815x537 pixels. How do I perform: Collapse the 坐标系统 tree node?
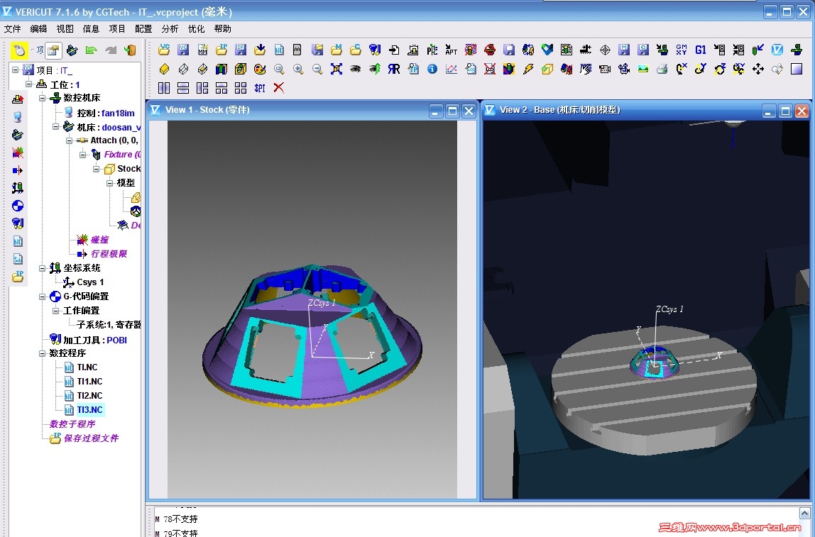[x=42, y=268]
